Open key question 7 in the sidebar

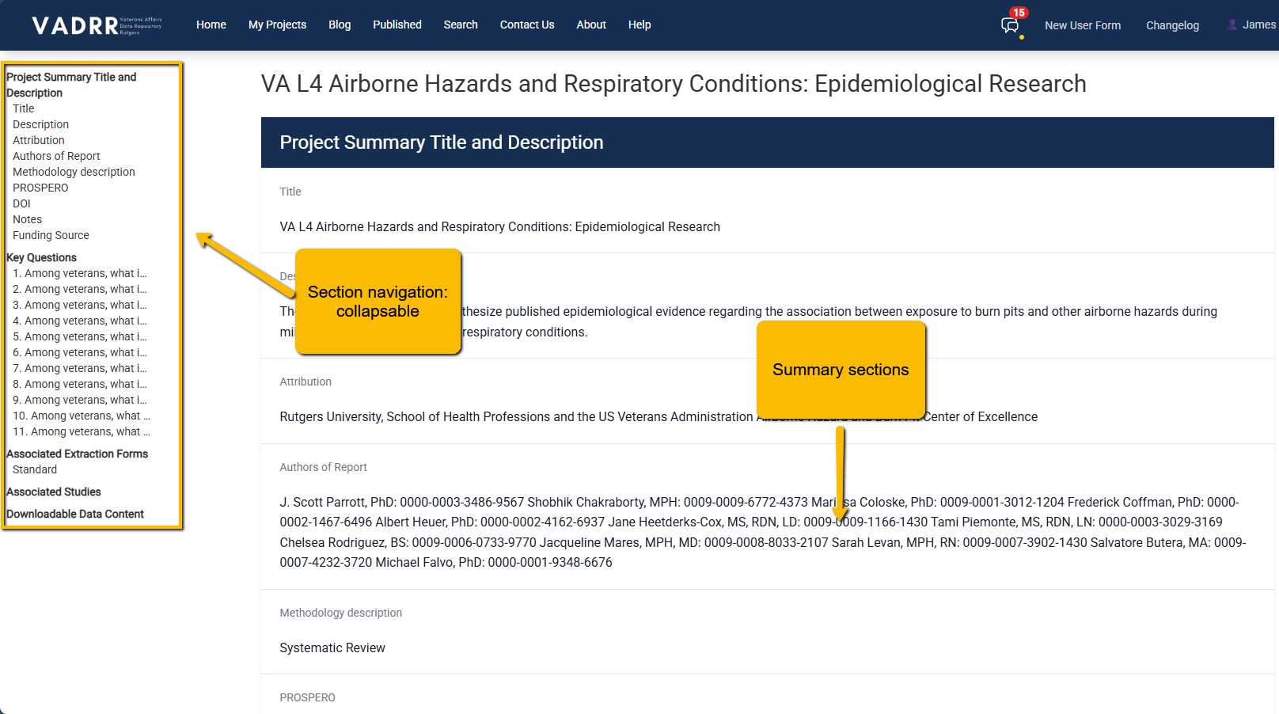click(80, 368)
